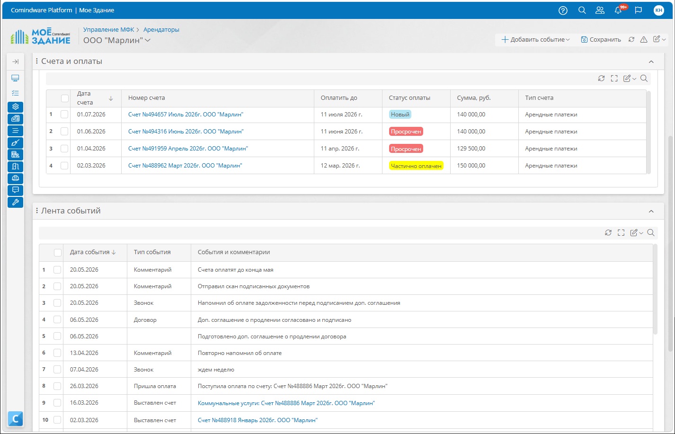Image resolution: width=675 pixels, height=434 pixels.
Task: Navigate to Управление МФК breadcrumb
Action: [109, 29]
